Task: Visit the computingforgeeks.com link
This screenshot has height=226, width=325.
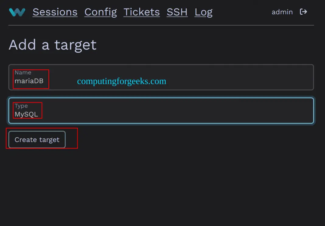Action: tap(121, 81)
